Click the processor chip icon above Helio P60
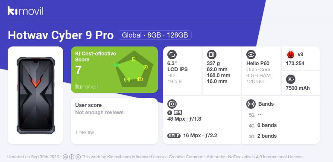The height and width of the screenshot is (162, 333). pyautogui.click(x=251, y=55)
